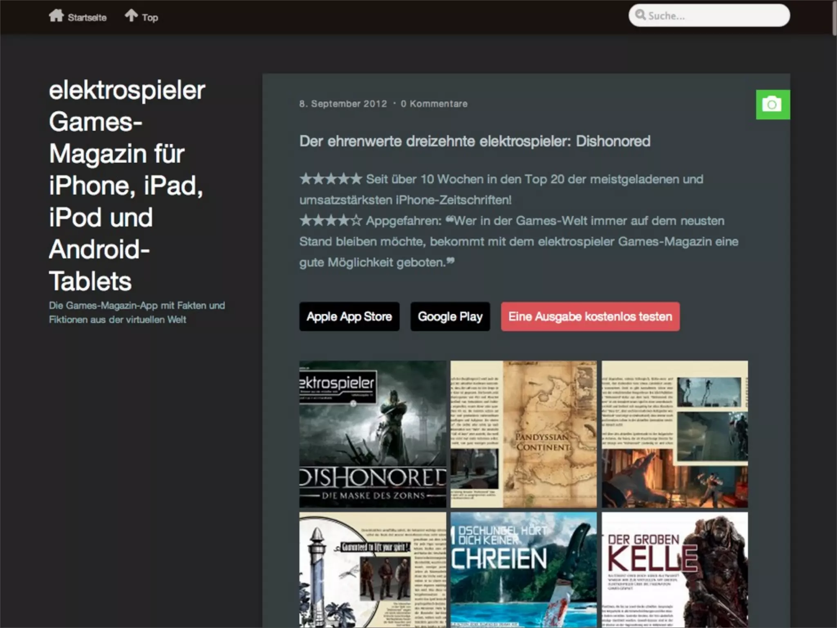
Task: Open the post title about Dishonored
Action: click(x=474, y=141)
